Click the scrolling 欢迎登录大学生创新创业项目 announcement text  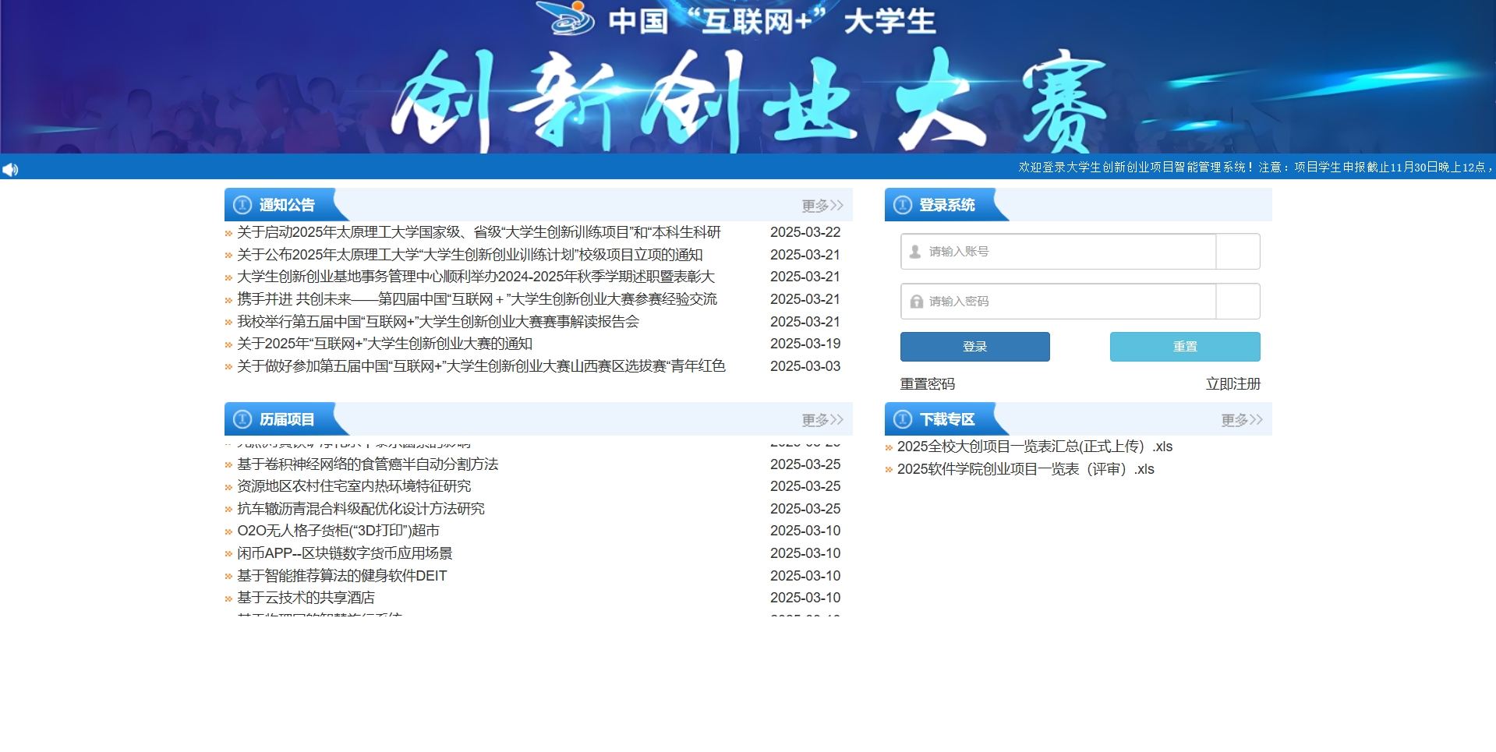click(x=1256, y=168)
